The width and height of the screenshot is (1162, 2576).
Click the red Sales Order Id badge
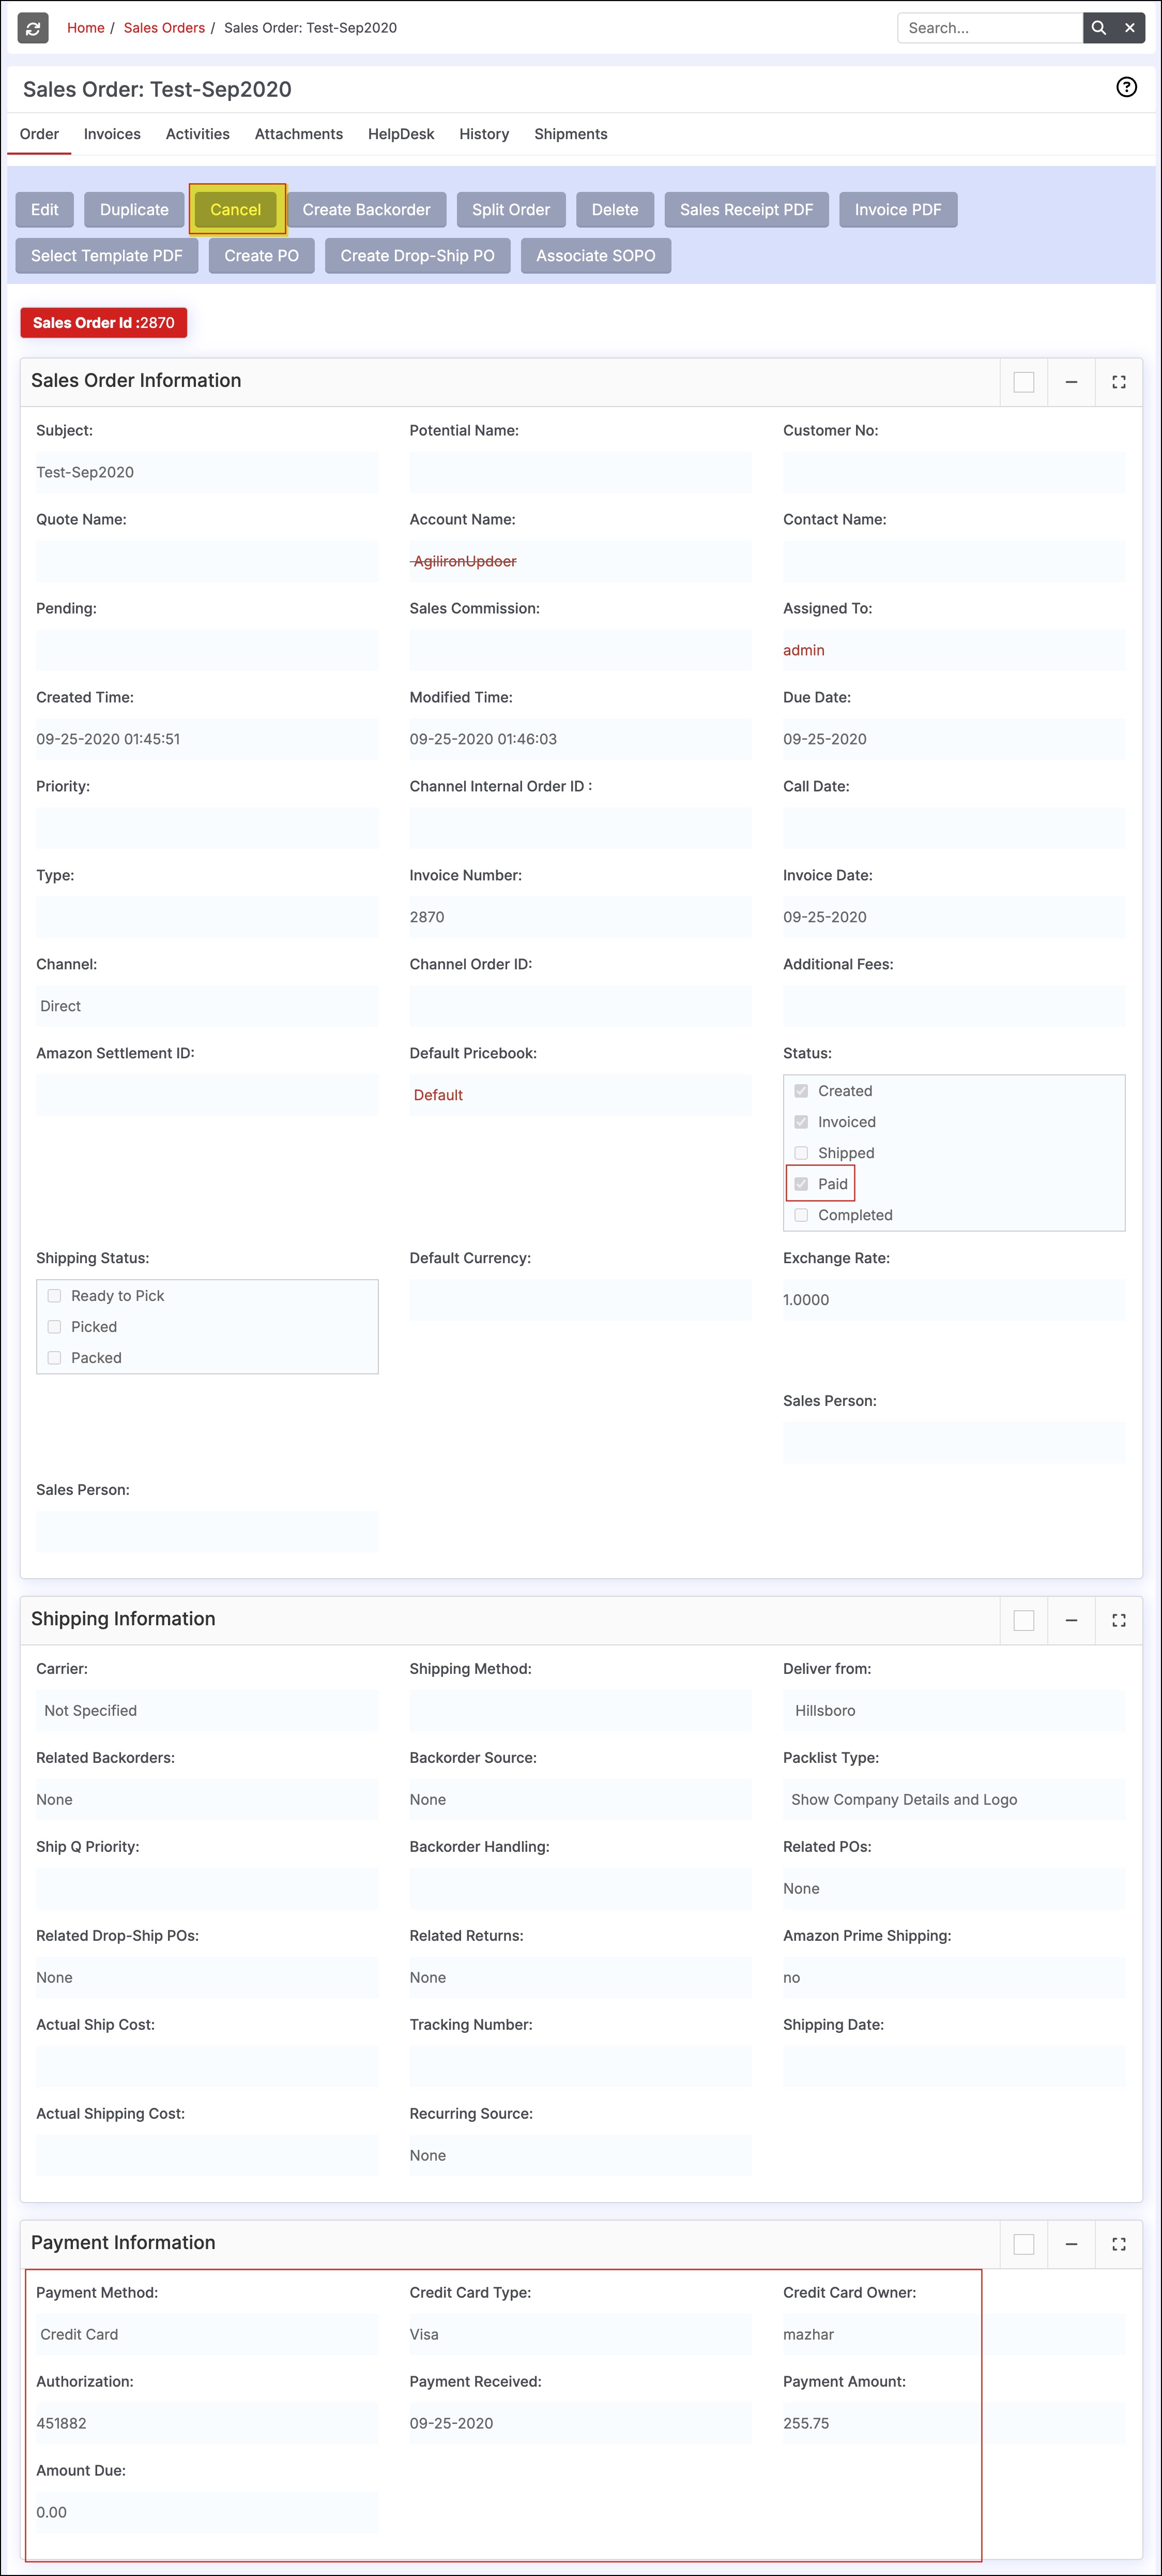click(x=104, y=323)
